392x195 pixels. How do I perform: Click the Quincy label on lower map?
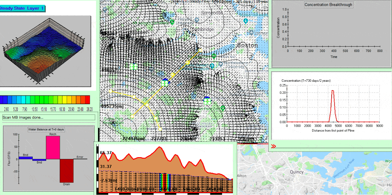[x=296, y=172]
